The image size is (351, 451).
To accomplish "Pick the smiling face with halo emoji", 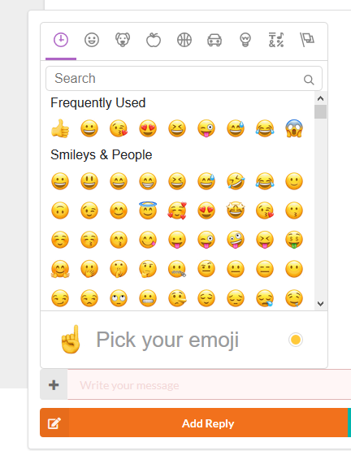I will pyautogui.click(x=148, y=210).
